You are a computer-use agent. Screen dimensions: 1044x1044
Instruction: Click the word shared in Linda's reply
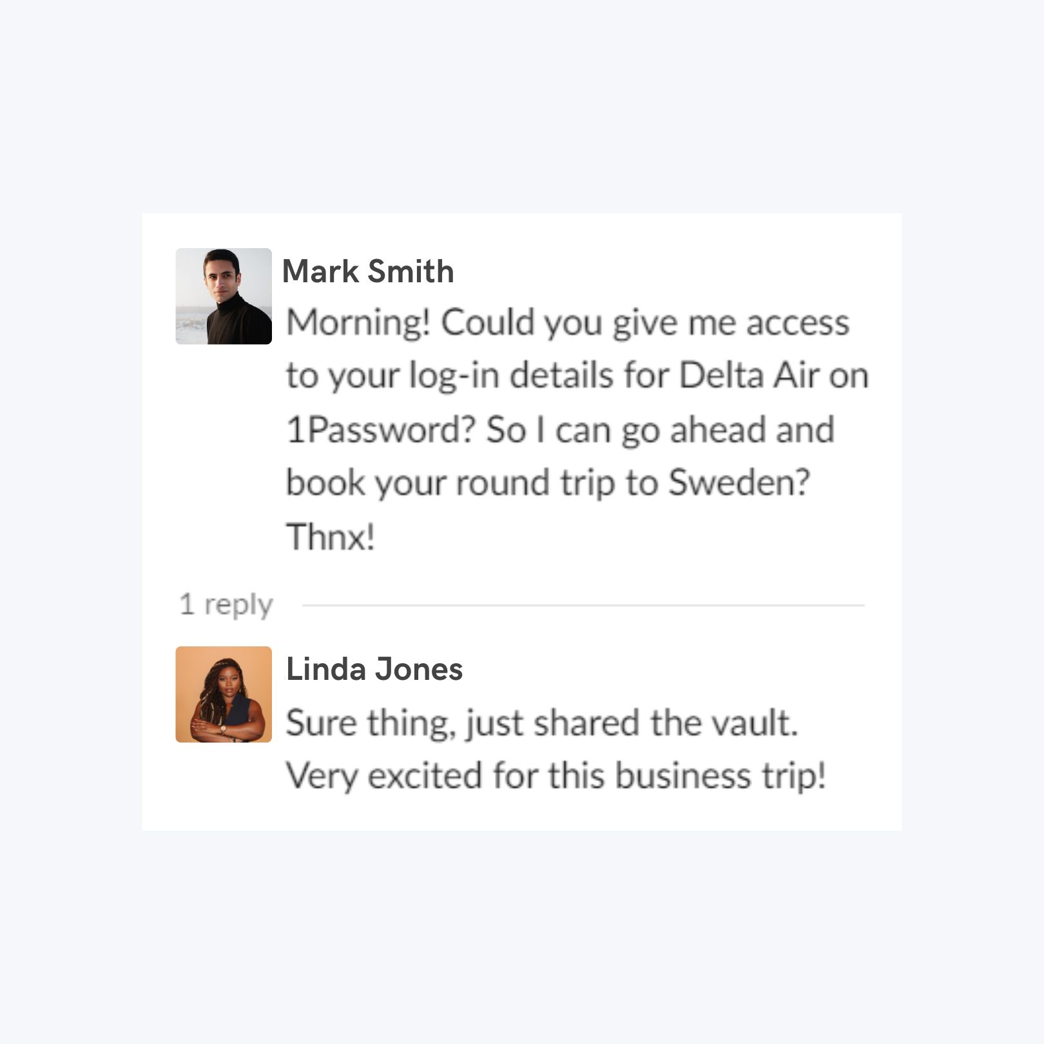[587, 722]
